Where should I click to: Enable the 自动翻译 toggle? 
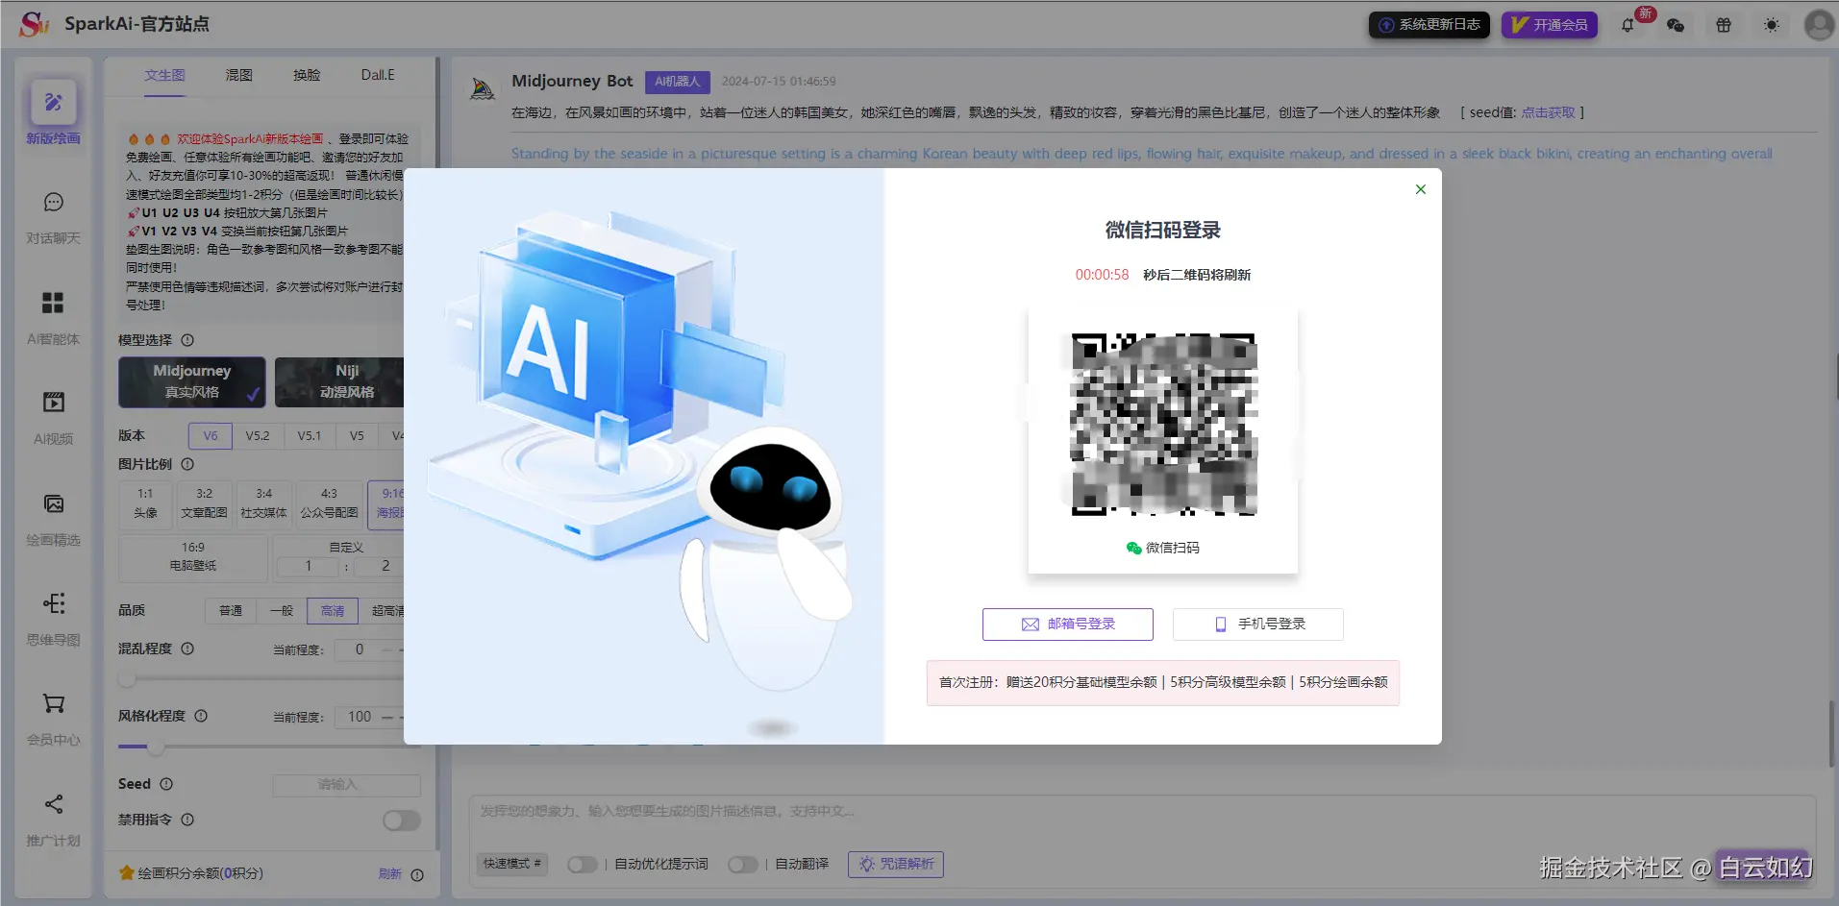click(743, 864)
